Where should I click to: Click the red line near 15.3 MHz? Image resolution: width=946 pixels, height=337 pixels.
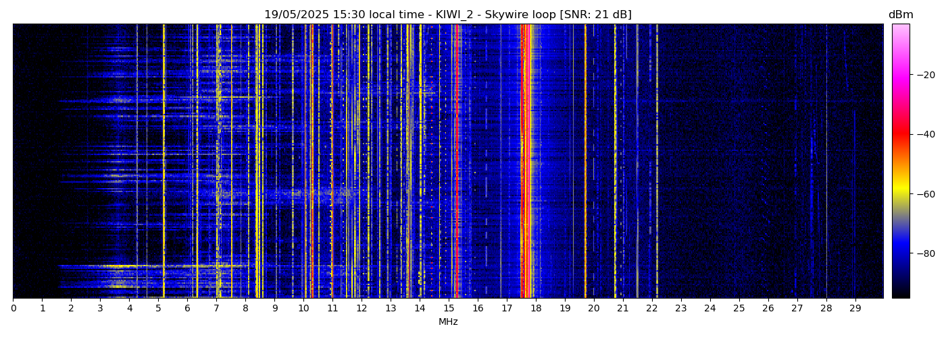[x=457, y=162]
